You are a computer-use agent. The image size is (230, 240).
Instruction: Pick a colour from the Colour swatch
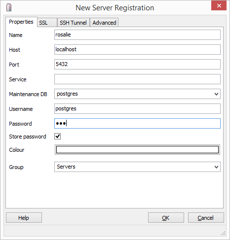[x=137, y=150]
